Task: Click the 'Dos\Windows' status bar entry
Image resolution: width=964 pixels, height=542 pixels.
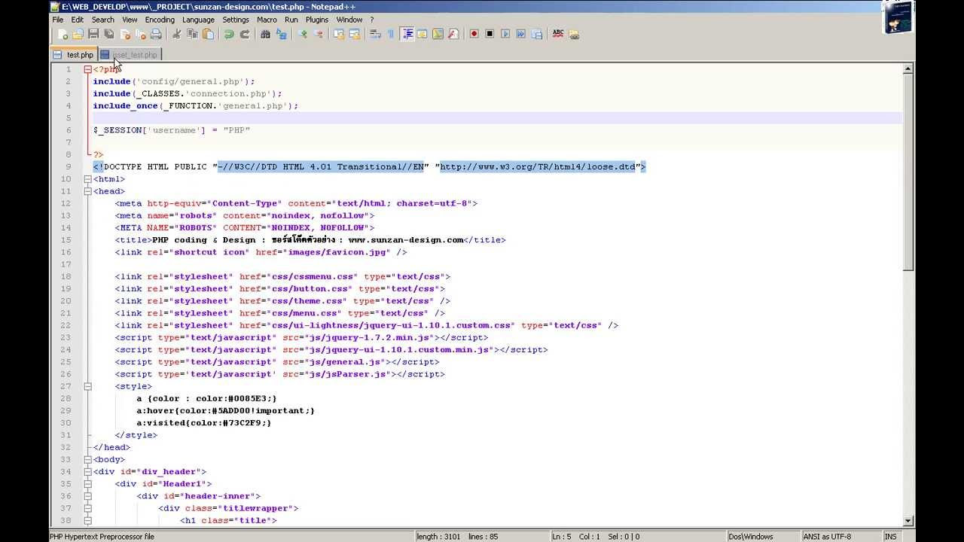Action: pyautogui.click(x=751, y=537)
